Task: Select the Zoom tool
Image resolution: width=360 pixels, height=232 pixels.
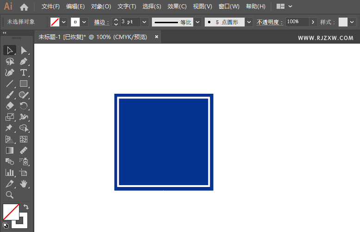Action: tap(10, 195)
